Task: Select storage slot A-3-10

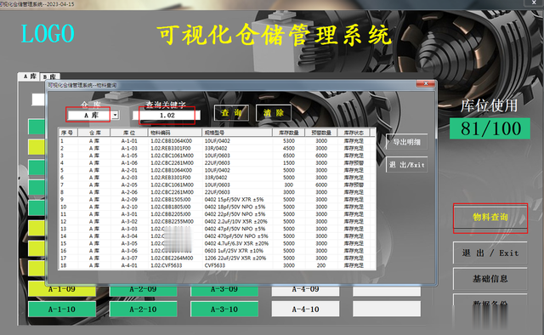Action: click(224, 309)
